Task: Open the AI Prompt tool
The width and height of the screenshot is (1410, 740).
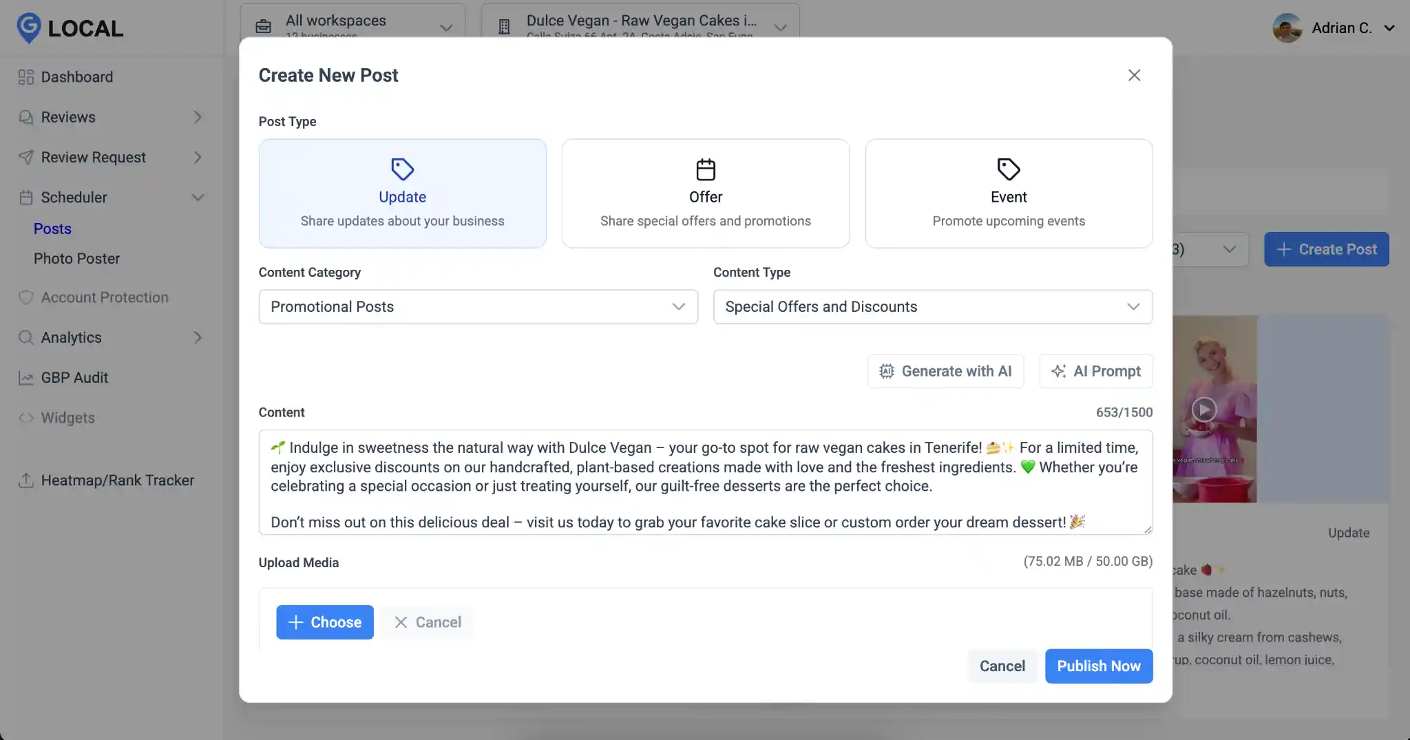Action: tap(1095, 371)
